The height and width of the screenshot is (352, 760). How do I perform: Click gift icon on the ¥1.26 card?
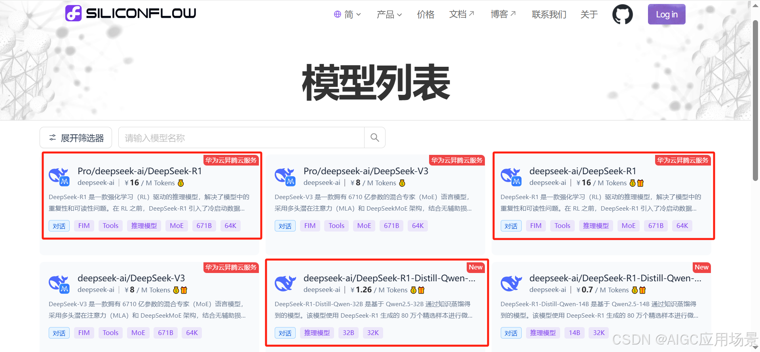coord(421,290)
